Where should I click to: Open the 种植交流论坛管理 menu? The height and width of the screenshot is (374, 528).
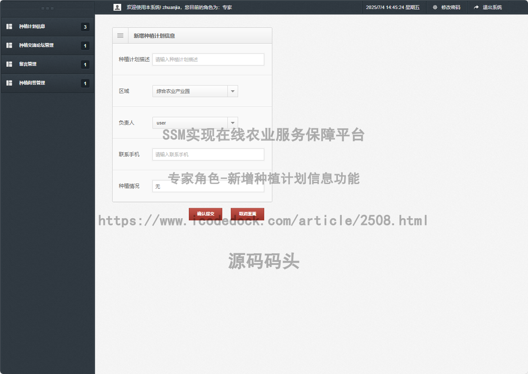point(47,46)
